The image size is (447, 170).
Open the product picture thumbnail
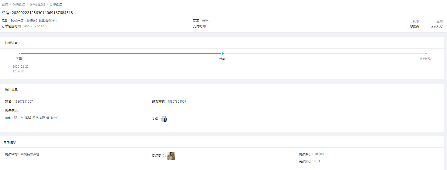(x=171, y=156)
